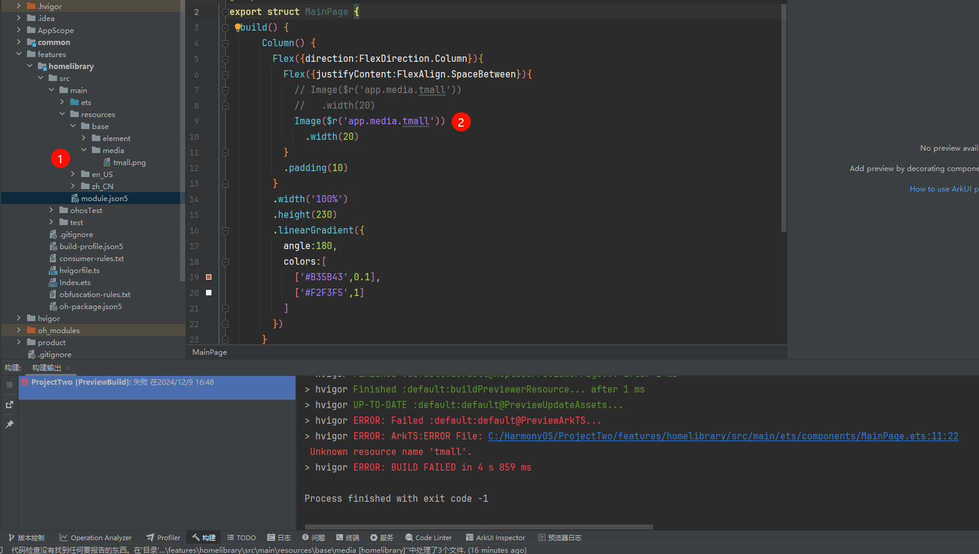
Task: Click the hvigorfile.ts file icon
Action: (x=53, y=271)
